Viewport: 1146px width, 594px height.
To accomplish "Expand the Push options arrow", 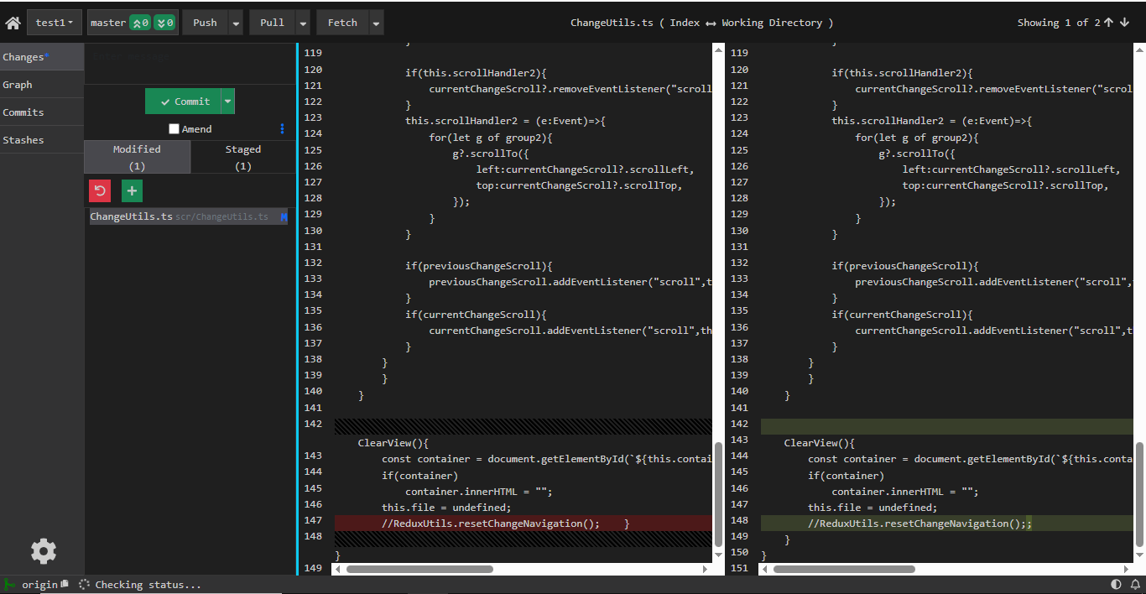I will point(236,23).
